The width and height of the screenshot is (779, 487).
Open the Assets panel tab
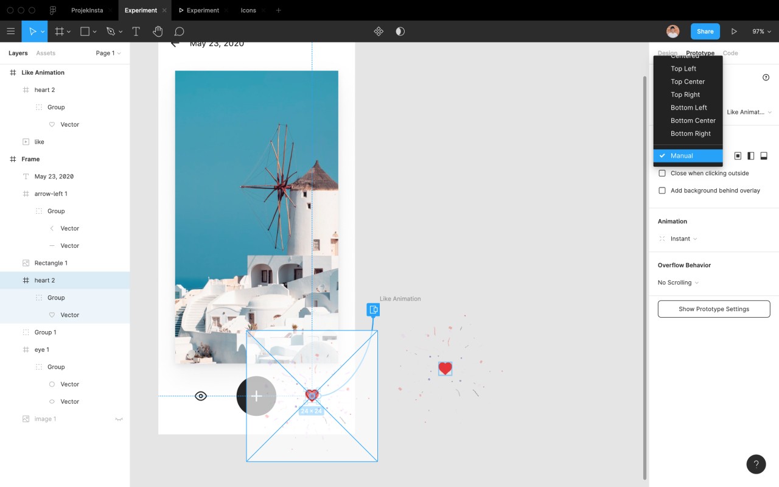coord(46,53)
